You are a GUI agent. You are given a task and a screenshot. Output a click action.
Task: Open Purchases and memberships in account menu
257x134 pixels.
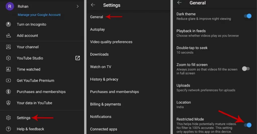[x=41, y=91]
